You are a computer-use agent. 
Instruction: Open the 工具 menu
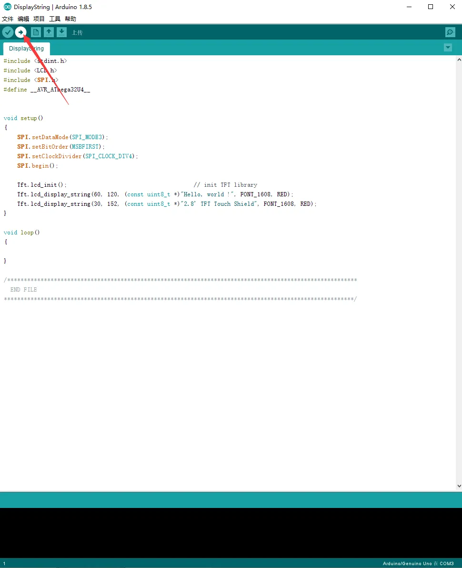55,19
